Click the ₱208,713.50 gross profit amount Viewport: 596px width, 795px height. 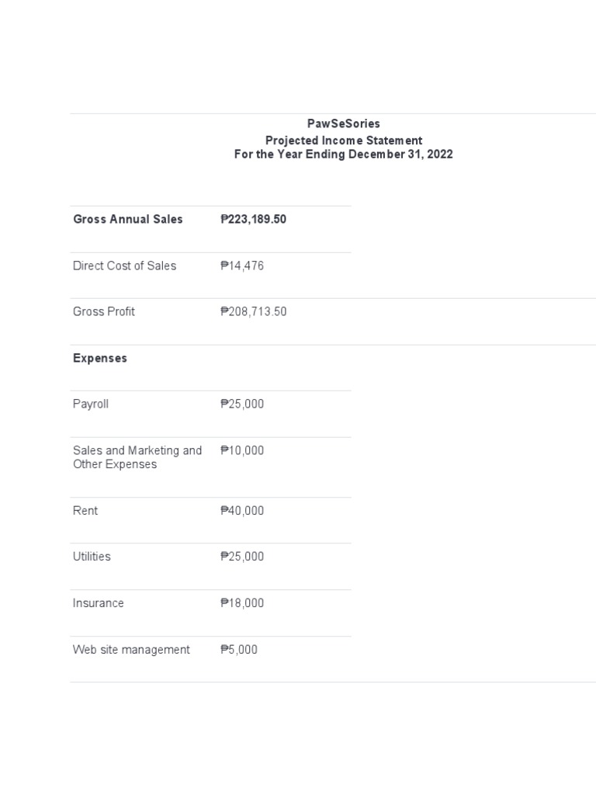[x=253, y=311]
